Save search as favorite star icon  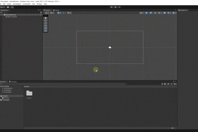(x=171, y=84)
